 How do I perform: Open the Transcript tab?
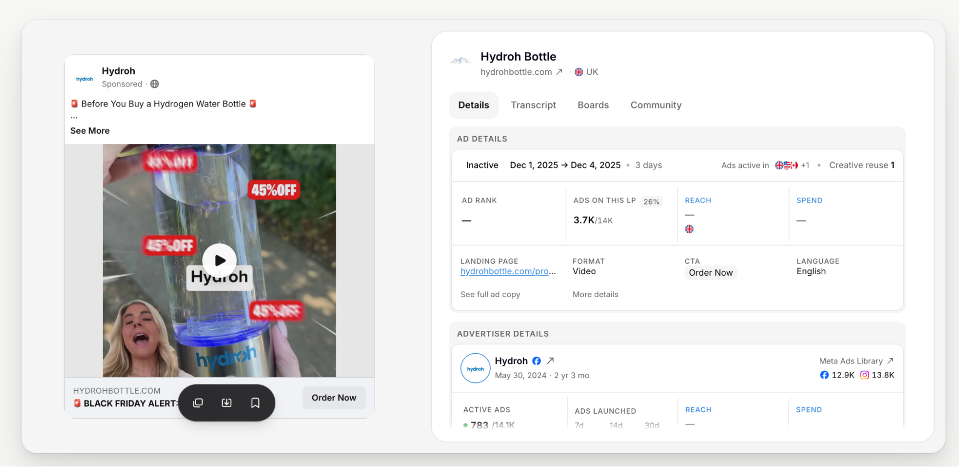pos(533,105)
